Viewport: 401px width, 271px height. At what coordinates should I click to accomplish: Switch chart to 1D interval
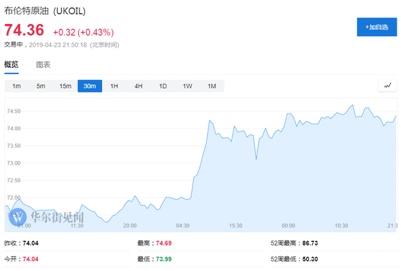[x=163, y=86]
